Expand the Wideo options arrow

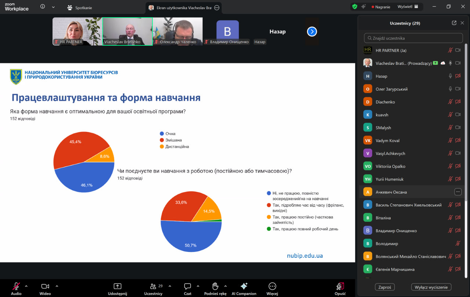point(57,286)
